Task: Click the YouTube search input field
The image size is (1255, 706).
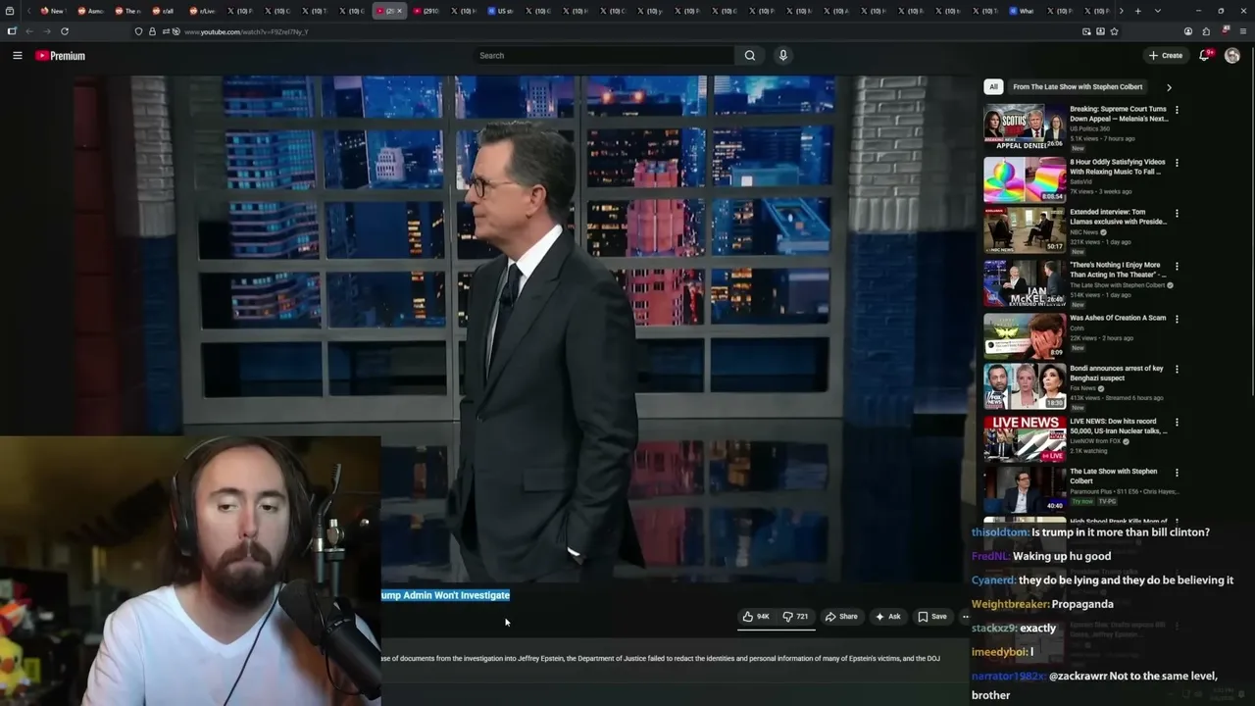Action: [603, 56]
